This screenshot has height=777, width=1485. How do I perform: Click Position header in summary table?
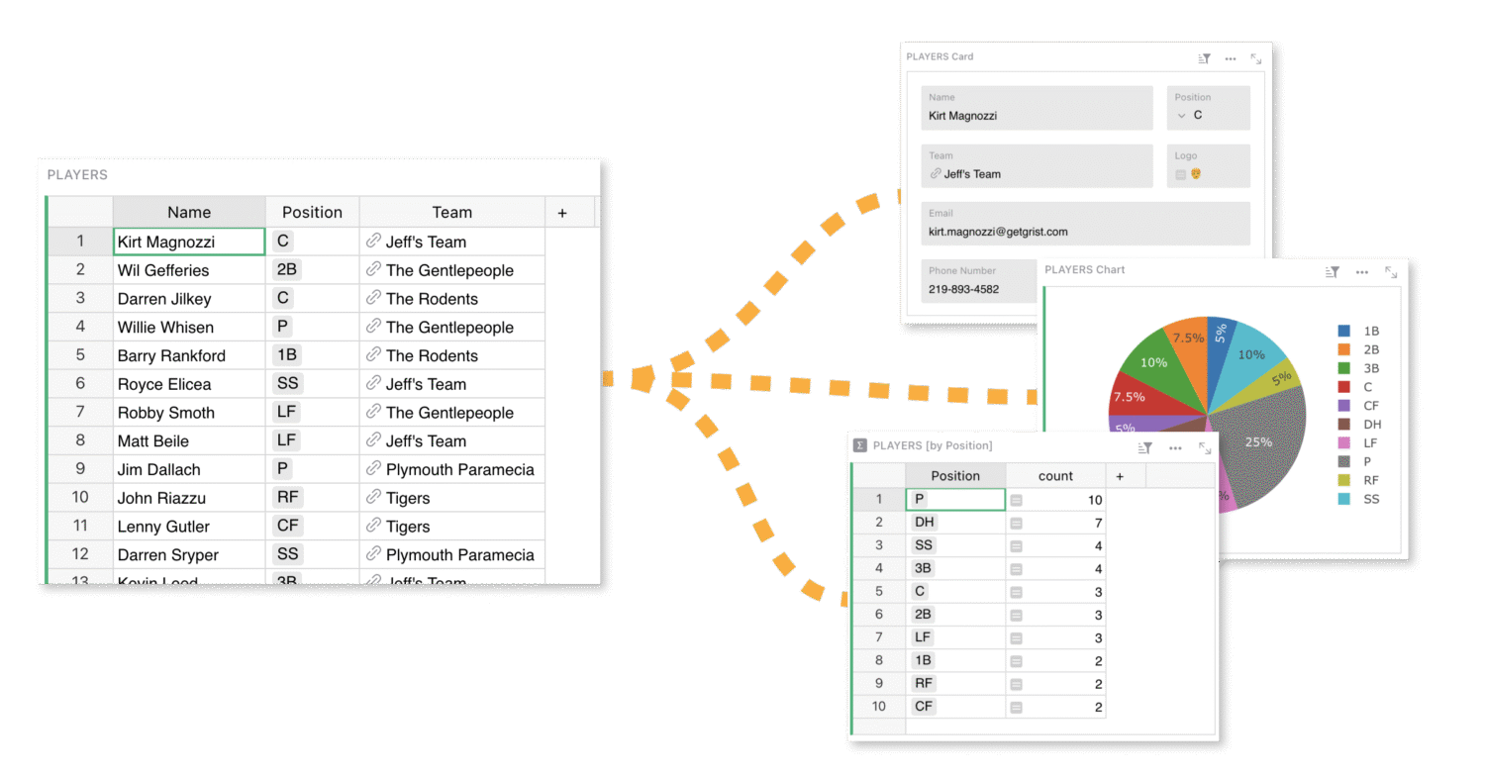[955, 476]
